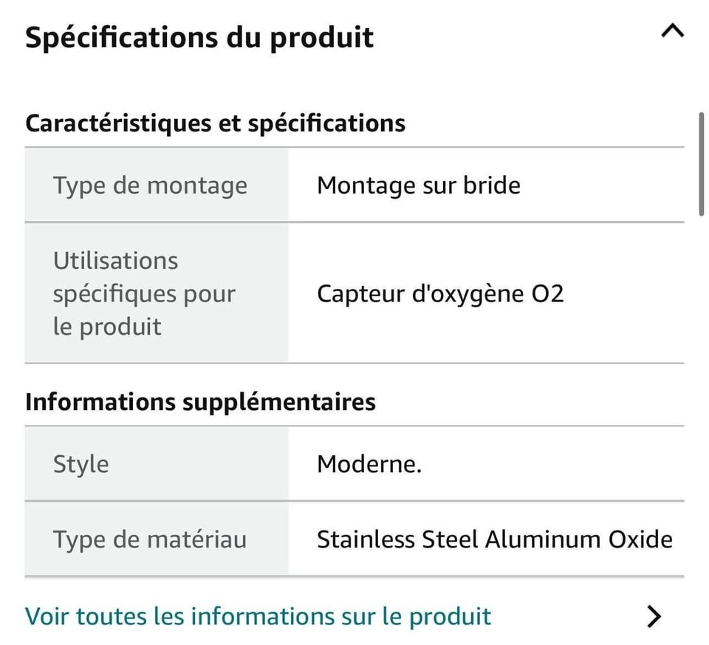Select the Style label cell
The width and height of the screenshot is (709, 645).
tap(157, 464)
